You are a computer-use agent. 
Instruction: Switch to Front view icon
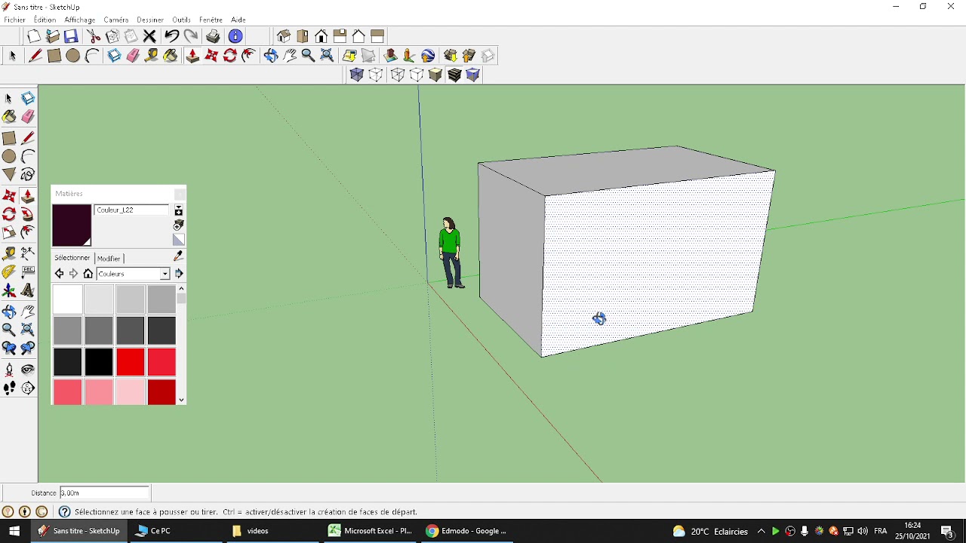point(321,36)
